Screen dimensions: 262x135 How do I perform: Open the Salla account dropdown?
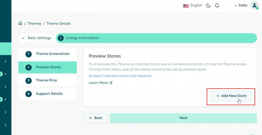pyautogui.click(x=241, y=5)
